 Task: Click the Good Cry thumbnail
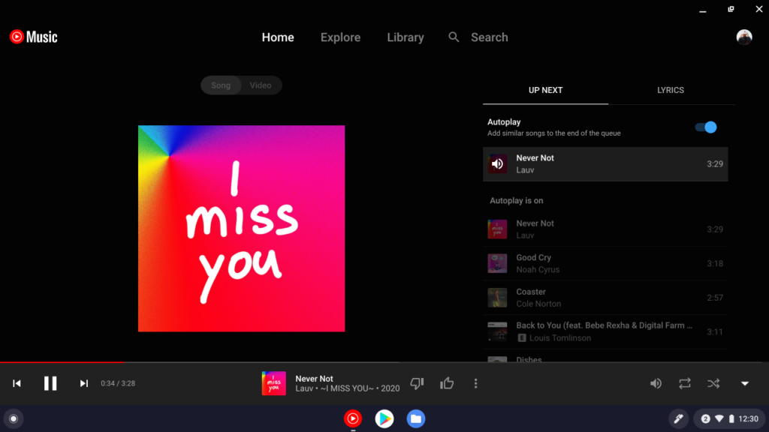tap(497, 263)
